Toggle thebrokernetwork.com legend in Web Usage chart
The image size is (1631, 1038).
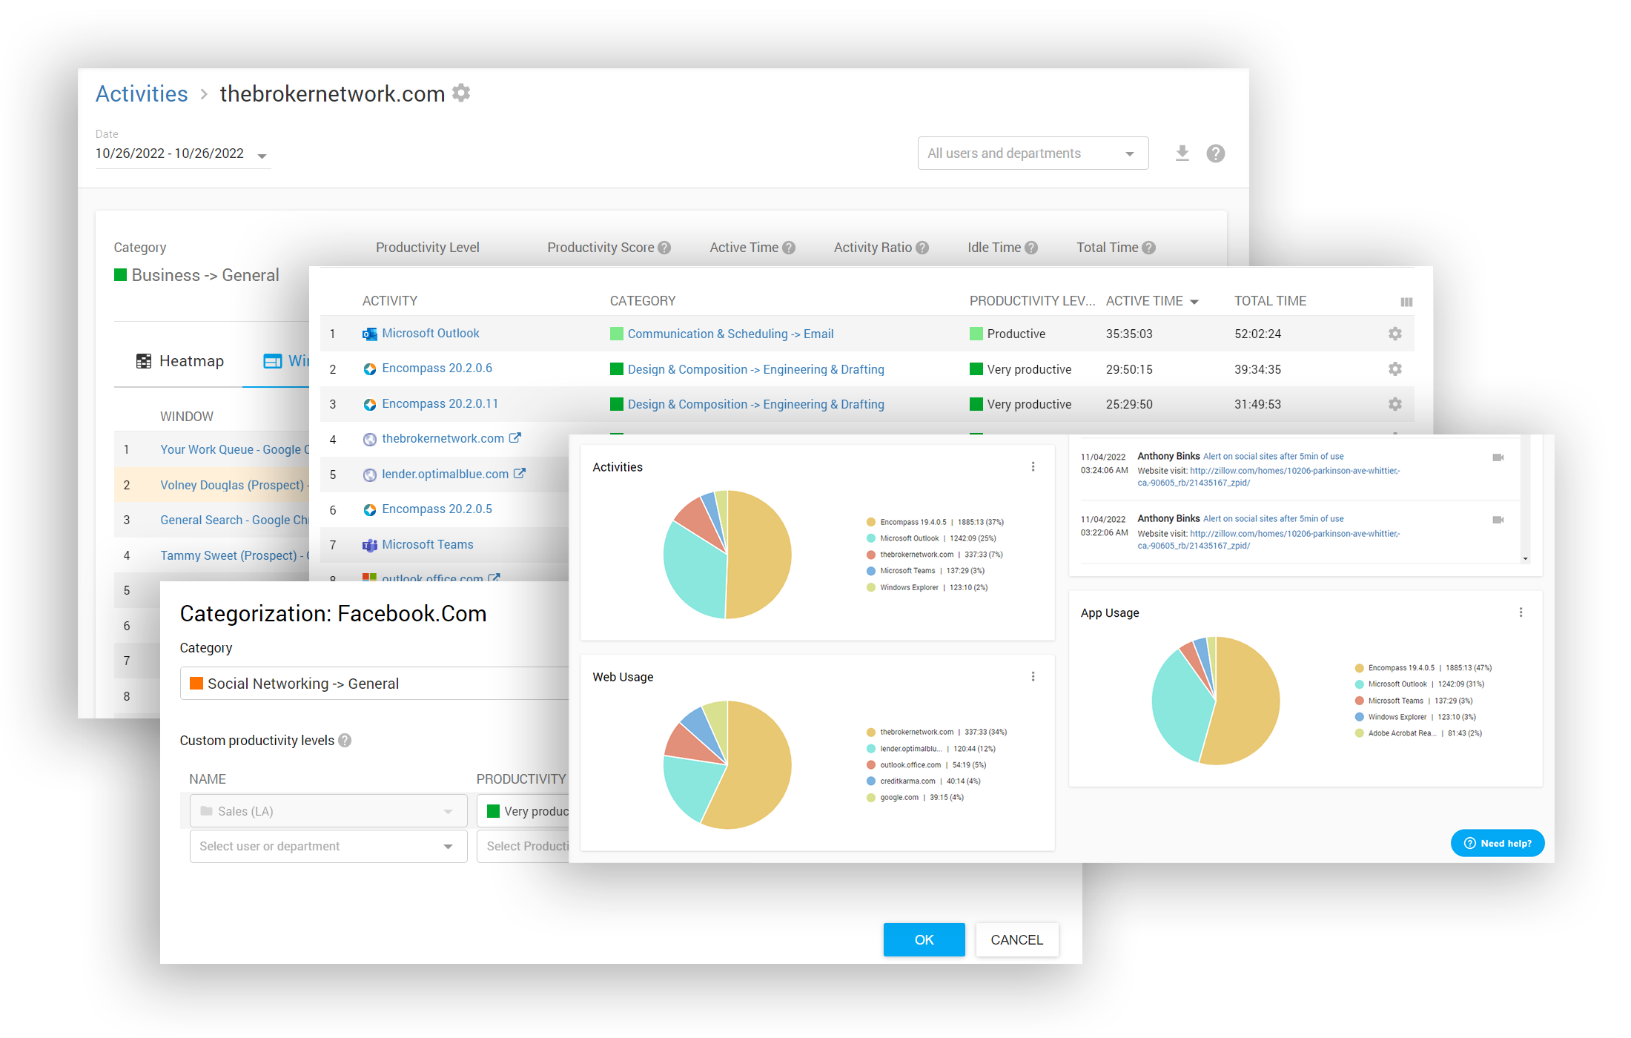[916, 732]
